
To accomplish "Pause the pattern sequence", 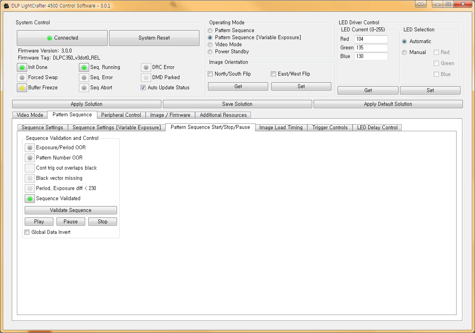I will (71, 222).
